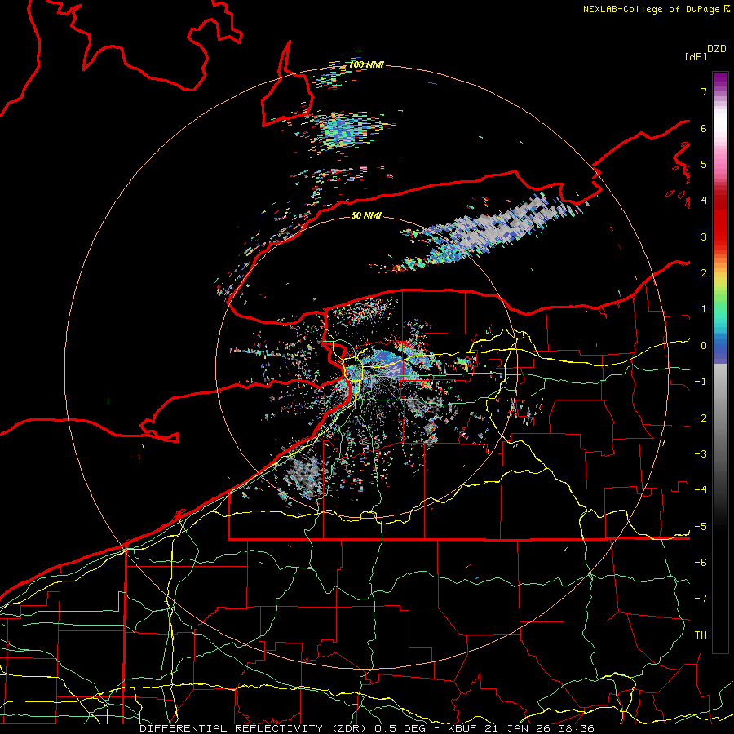Click the 50 NMI range ring label
The height and width of the screenshot is (734, 734).
pyautogui.click(x=366, y=215)
